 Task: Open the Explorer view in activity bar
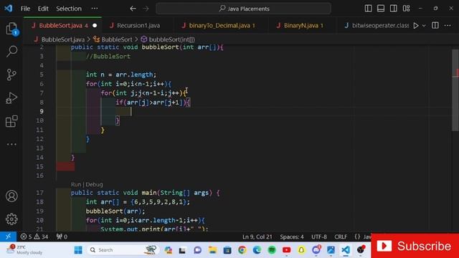coord(11,29)
